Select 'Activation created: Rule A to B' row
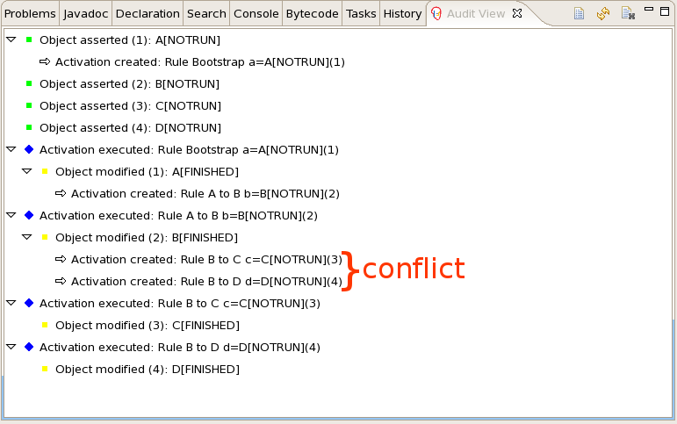Image resolution: width=677 pixels, height=424 pixels. 205,194
